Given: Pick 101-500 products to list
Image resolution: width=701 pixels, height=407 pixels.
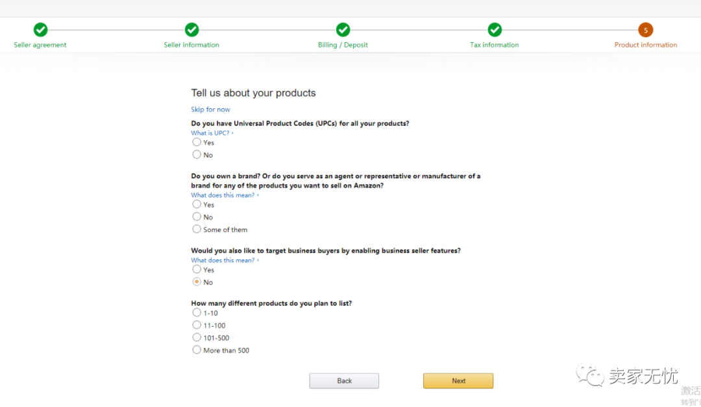Looking at the screenshot, I should (x=197, y=337).
